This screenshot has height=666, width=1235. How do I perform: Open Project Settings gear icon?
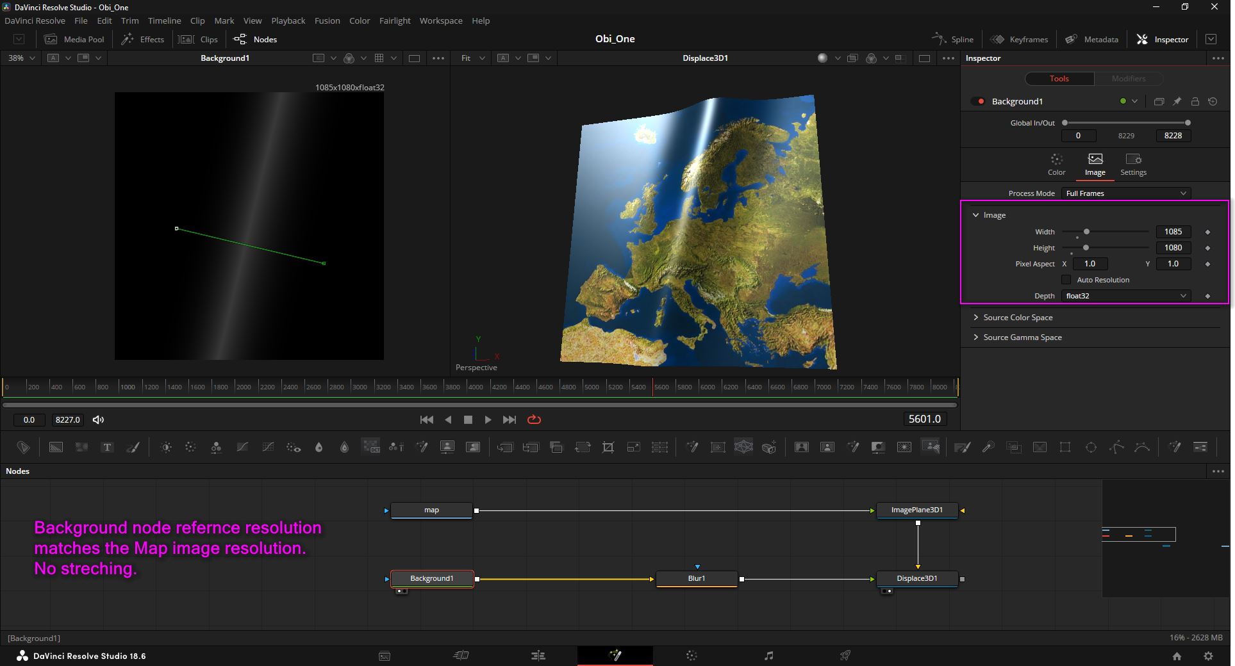point(1208,656)
